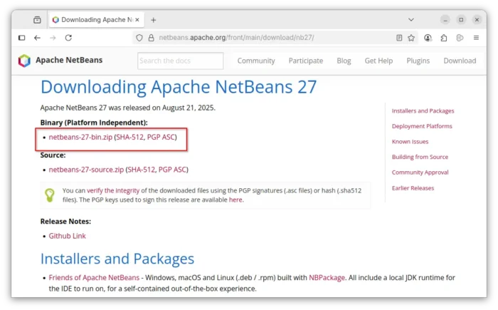
Task: Open the extensions puzzle icon
Action: click(x=444, y=38)
